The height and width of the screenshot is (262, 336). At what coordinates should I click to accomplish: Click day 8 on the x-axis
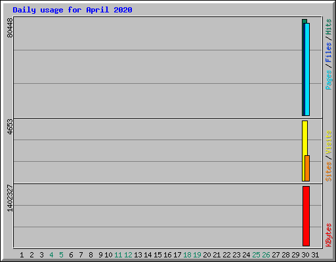(91, 255)
